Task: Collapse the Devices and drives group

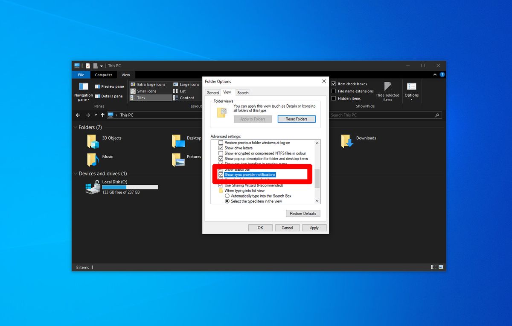Action: tap(75, 174)
